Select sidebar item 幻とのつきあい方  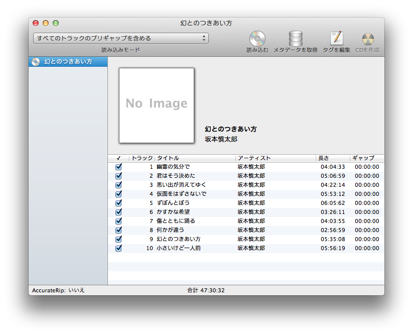[68, 62]
